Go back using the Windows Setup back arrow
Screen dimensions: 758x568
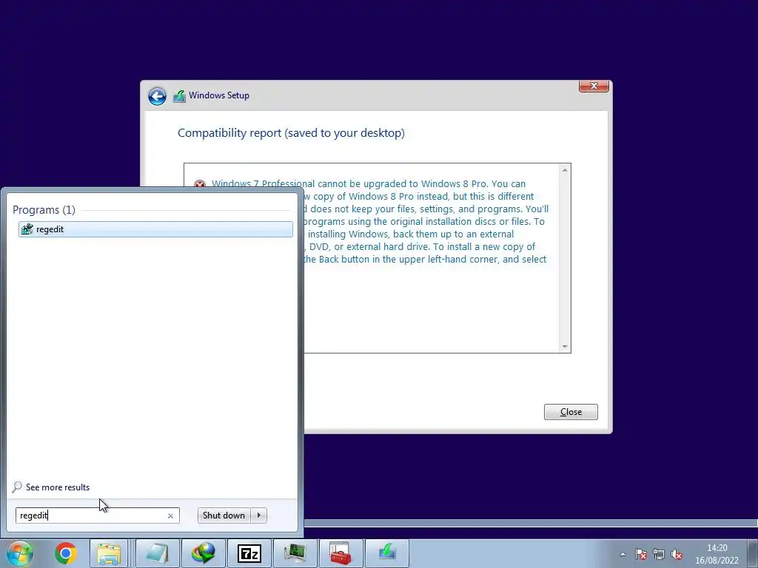coord(157,96)
